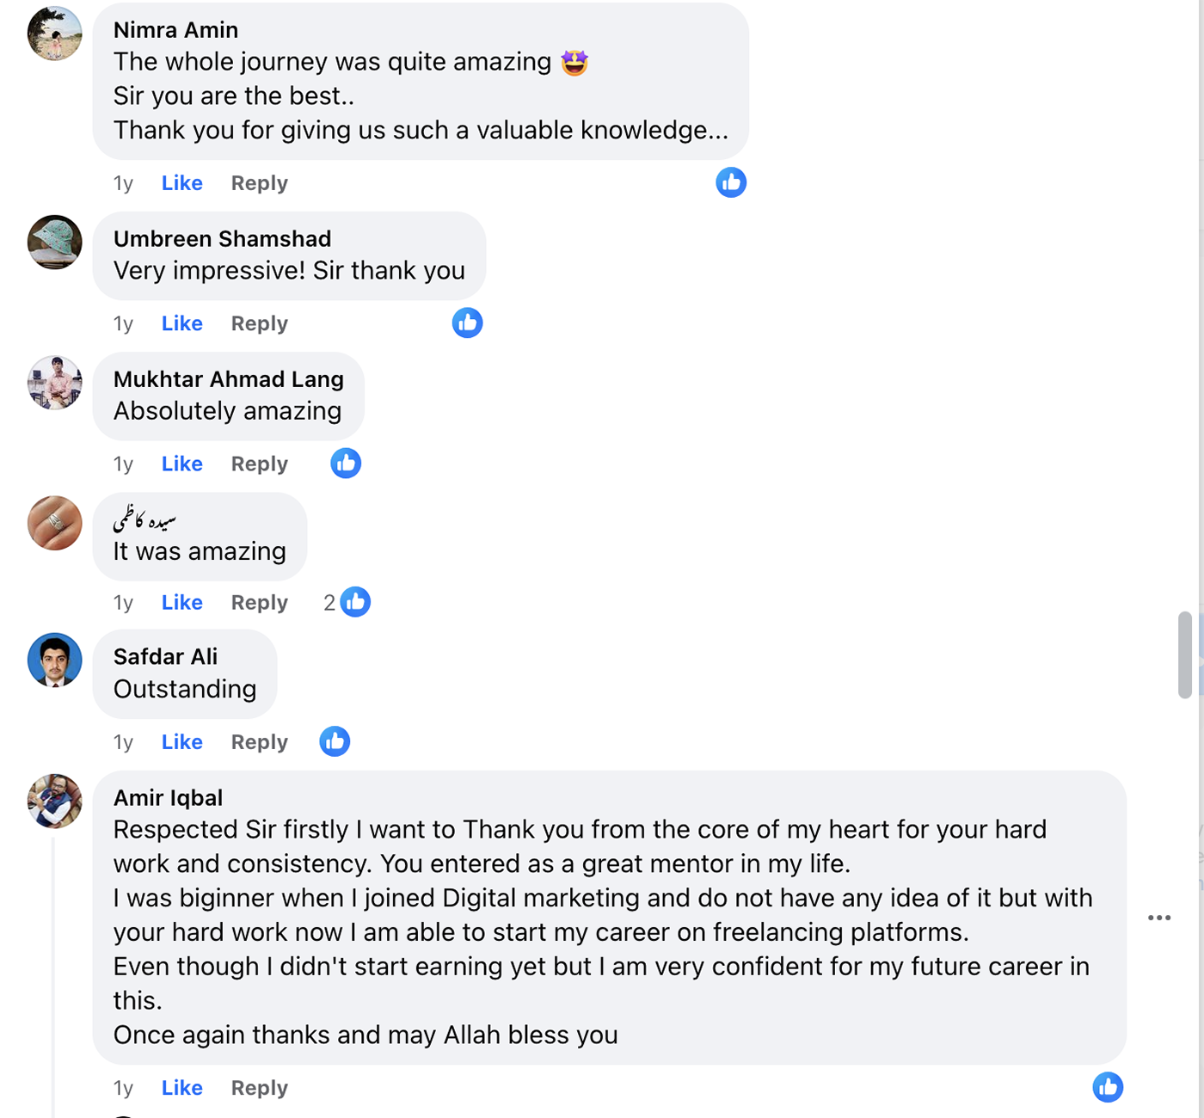Viewport: 1204px width, 1118px height.
Task: Click the like reaction icon under Safdar Ali's comment
Action: click(x=335, y=741)
